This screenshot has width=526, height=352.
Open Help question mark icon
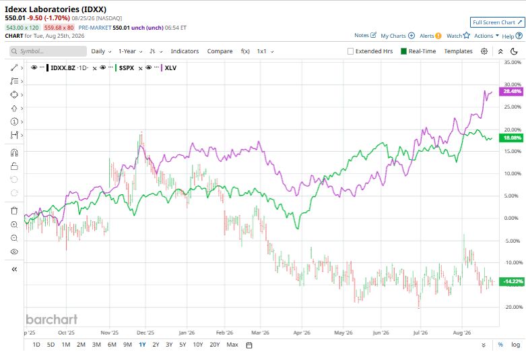click(519, 36)
